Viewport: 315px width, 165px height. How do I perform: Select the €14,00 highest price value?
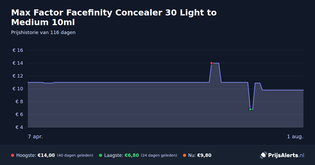(x=46, y=155)
